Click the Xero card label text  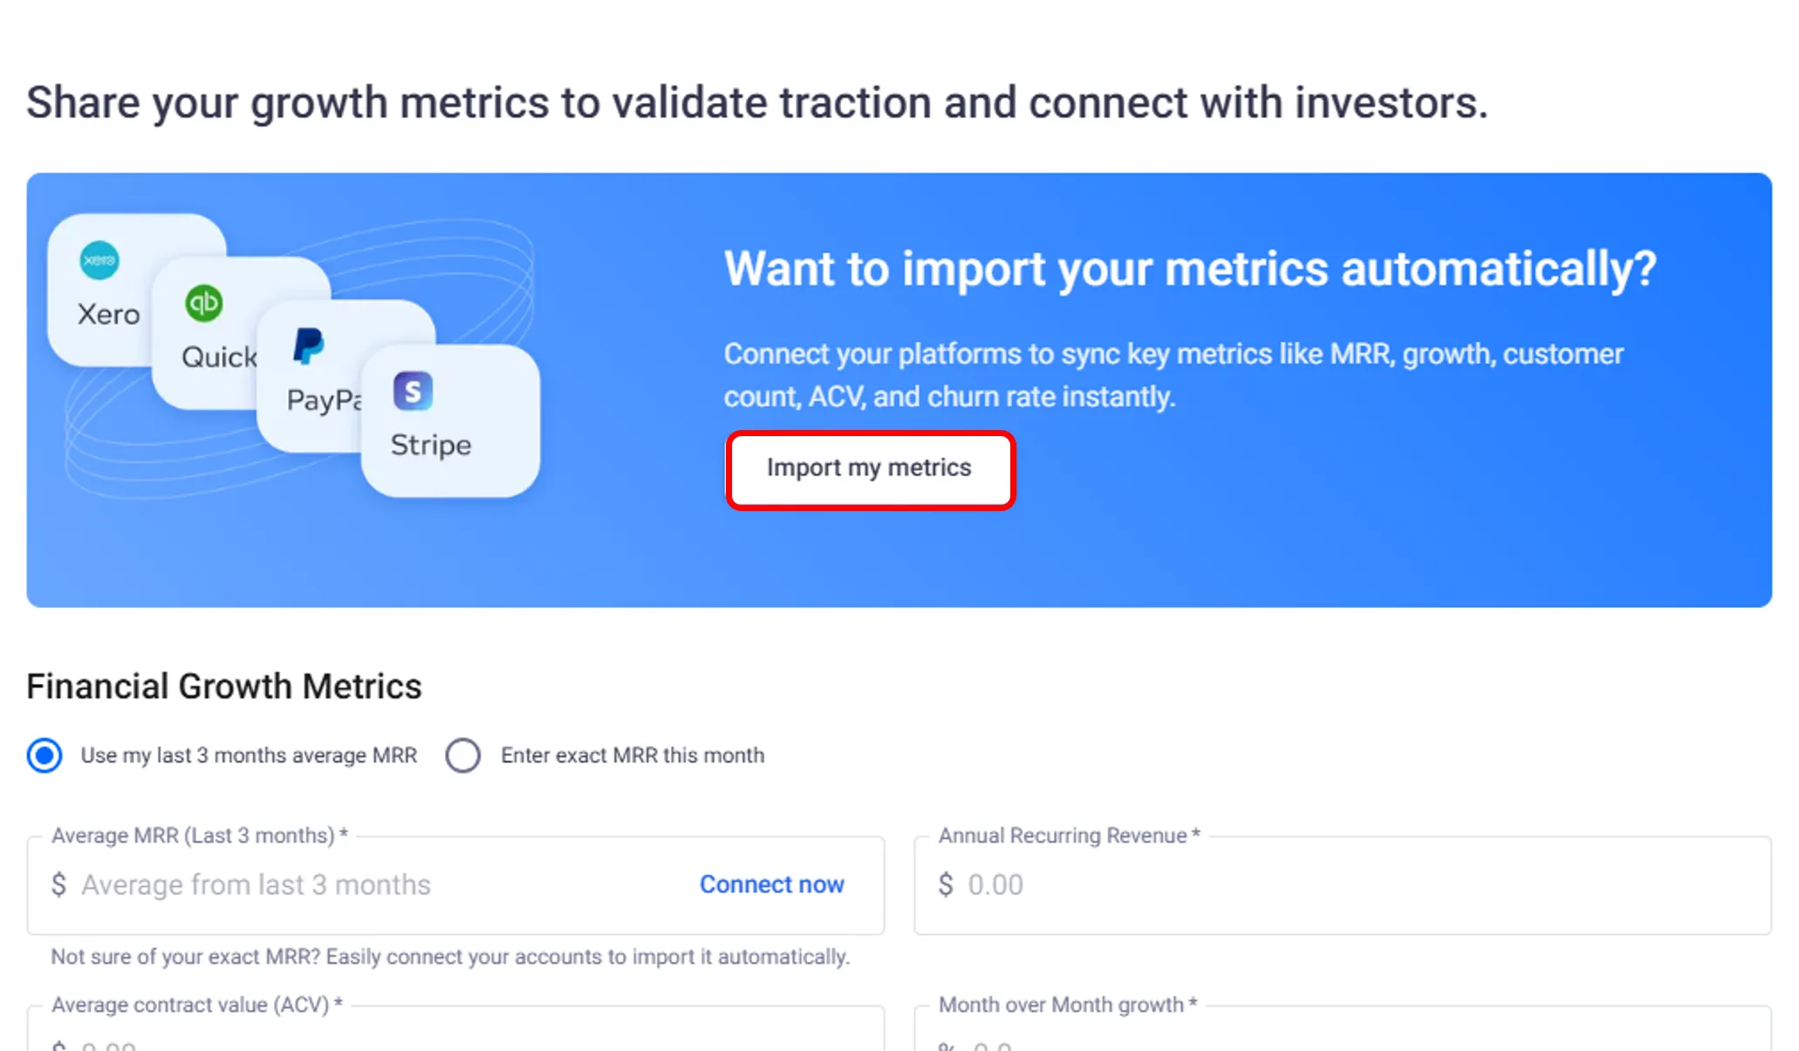click(x=108, y=314)
